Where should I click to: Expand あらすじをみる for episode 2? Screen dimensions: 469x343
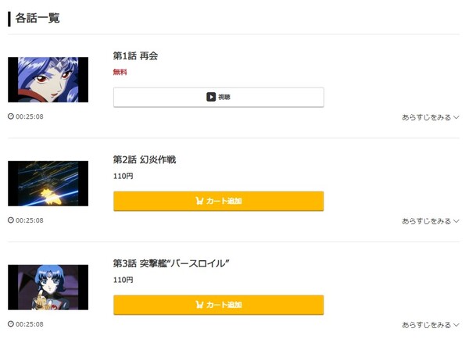(x=431, y=221)
